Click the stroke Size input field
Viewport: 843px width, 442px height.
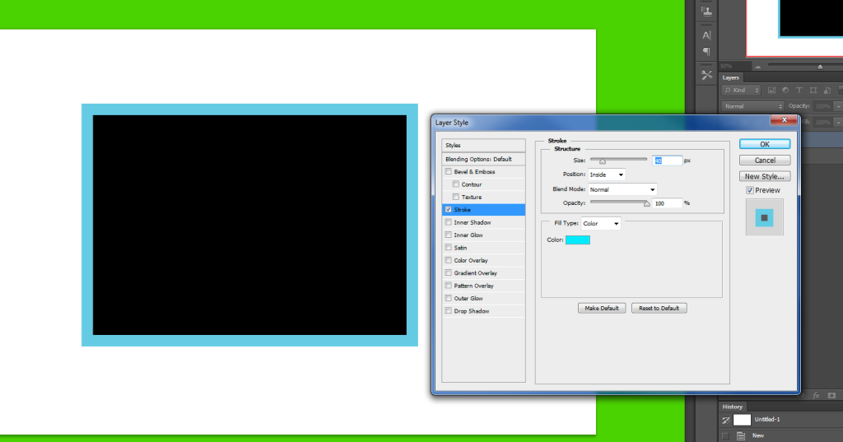click(x=667, y=161)
